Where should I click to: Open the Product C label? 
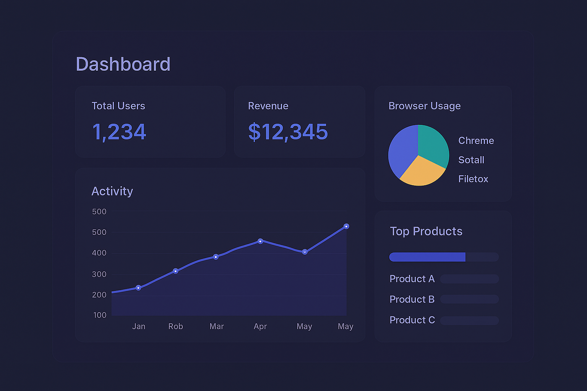click(412, 320)
